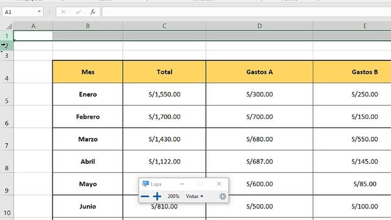Select empty cell A1

point(33,35)
